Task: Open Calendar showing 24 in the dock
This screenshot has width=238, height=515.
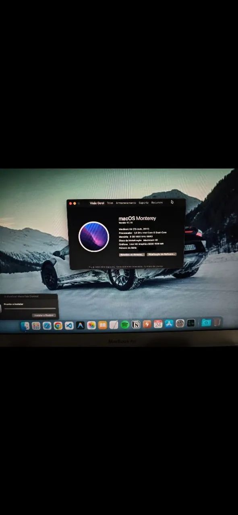Action: pyautogui.click(x=158, y=324)
